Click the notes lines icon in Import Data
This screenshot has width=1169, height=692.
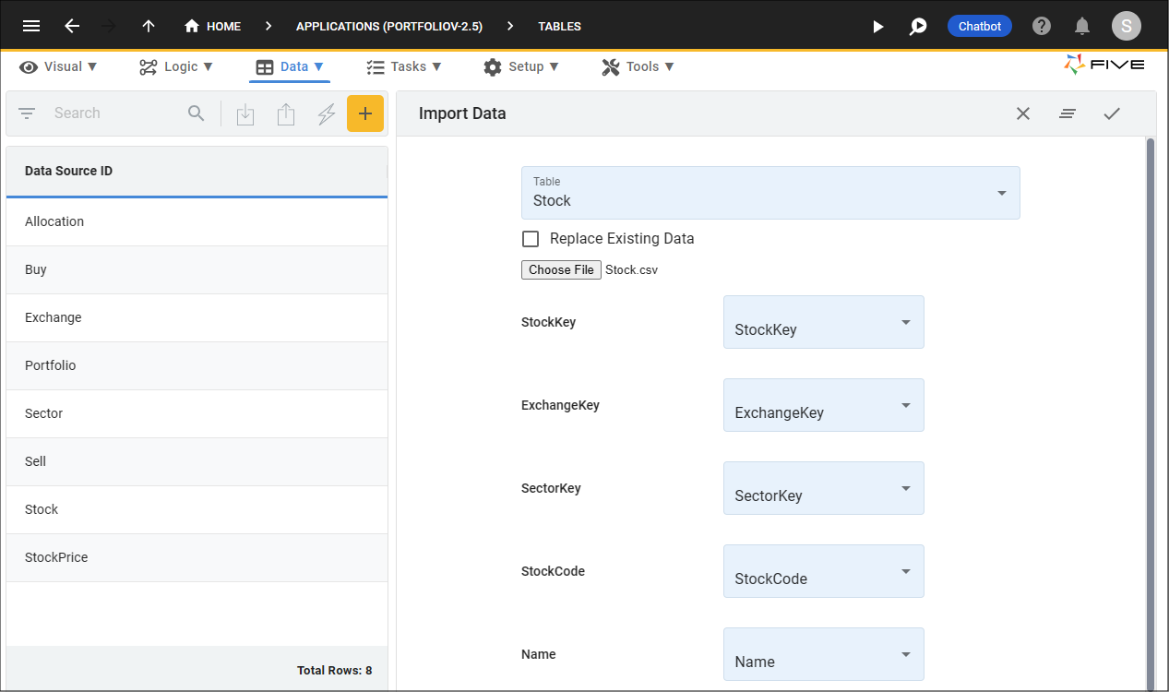pyautogui.click(x=1068, y=113)
